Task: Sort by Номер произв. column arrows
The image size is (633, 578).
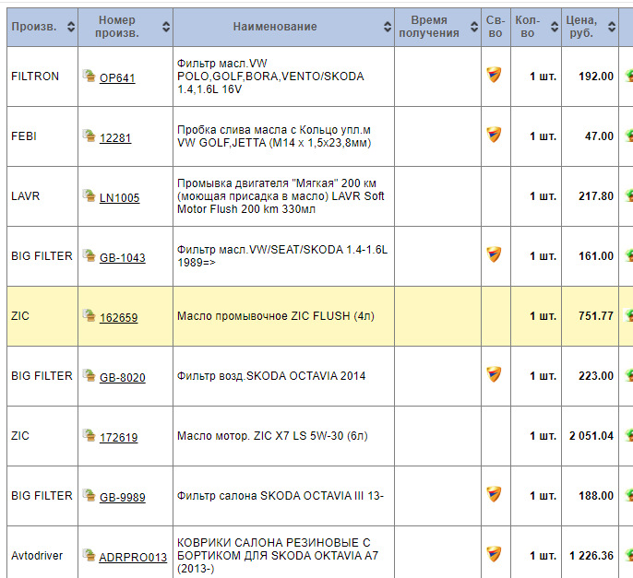Action: tap(166, 27)
